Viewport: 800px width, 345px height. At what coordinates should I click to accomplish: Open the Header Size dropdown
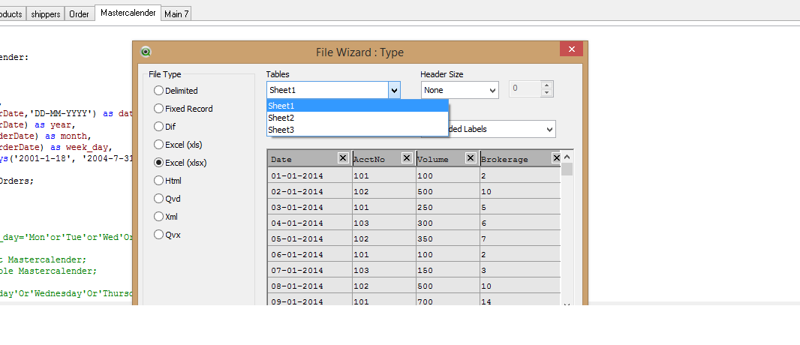pyautogui.click(x=492, y=90)
